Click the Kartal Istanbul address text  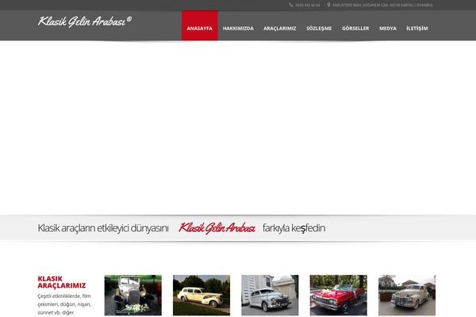(x=382, y=6)
